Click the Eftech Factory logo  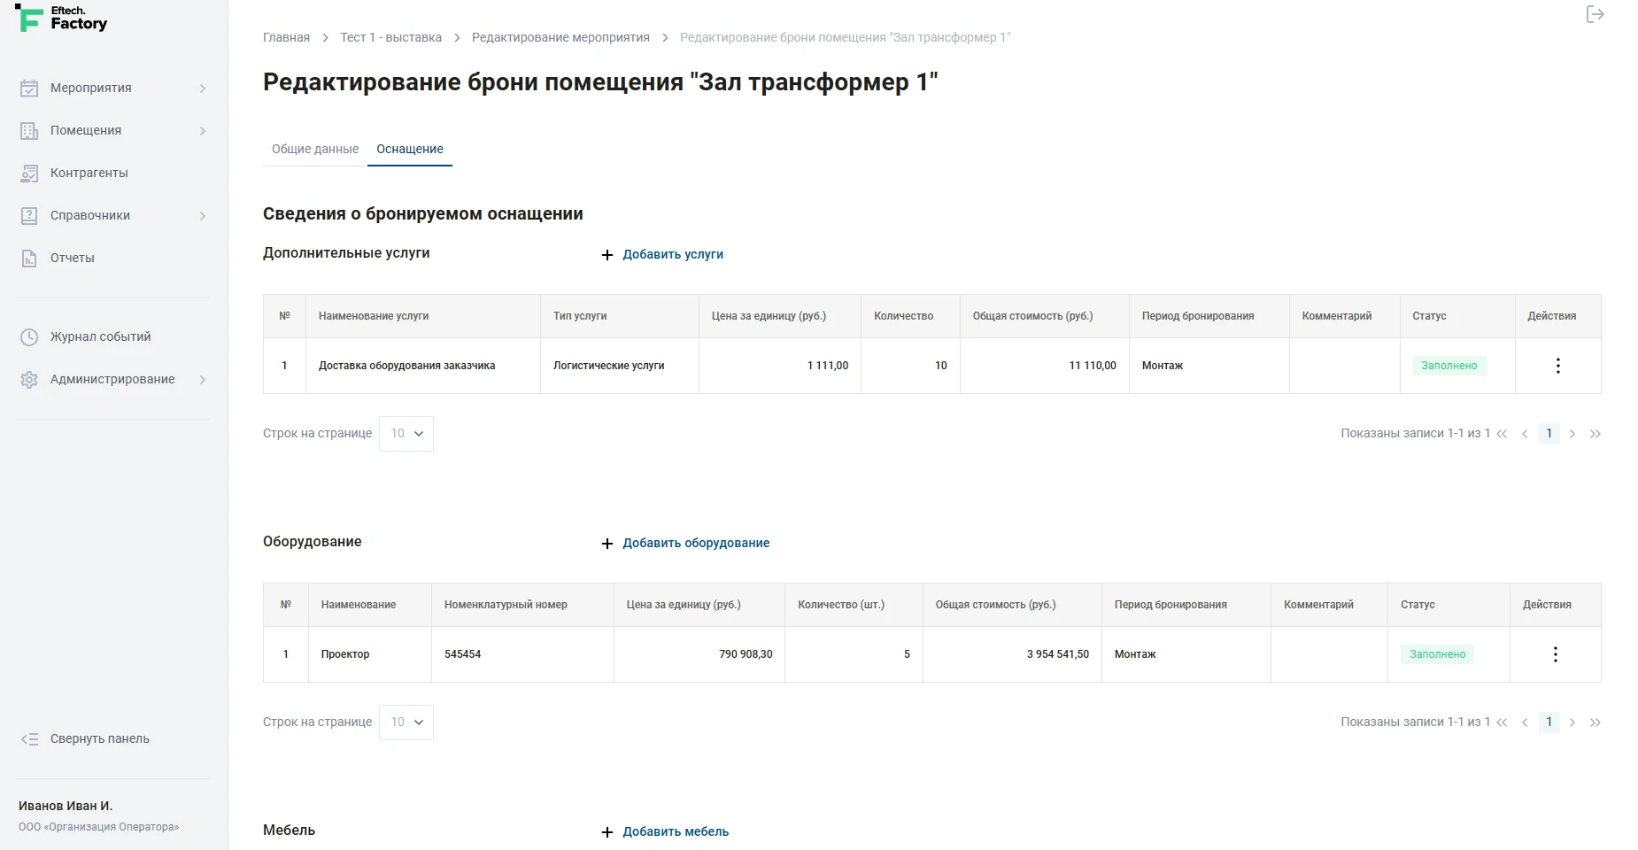click(x=61, y=19)
